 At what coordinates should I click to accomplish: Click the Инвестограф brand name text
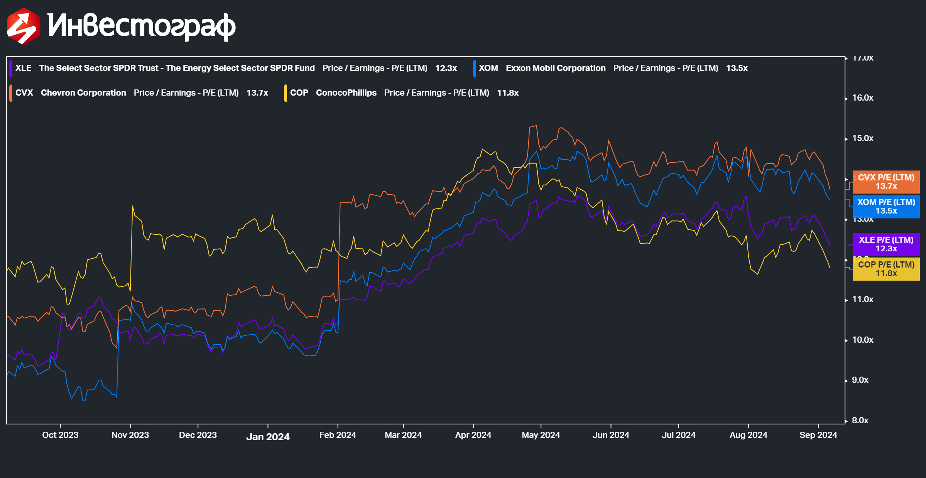[x=141, y=26]
